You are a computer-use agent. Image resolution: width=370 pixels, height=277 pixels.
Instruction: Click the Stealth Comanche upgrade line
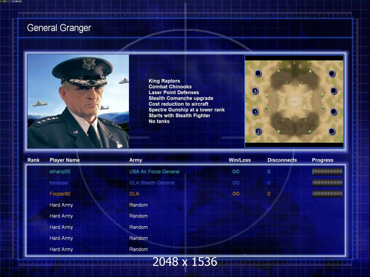coord(181,98)
